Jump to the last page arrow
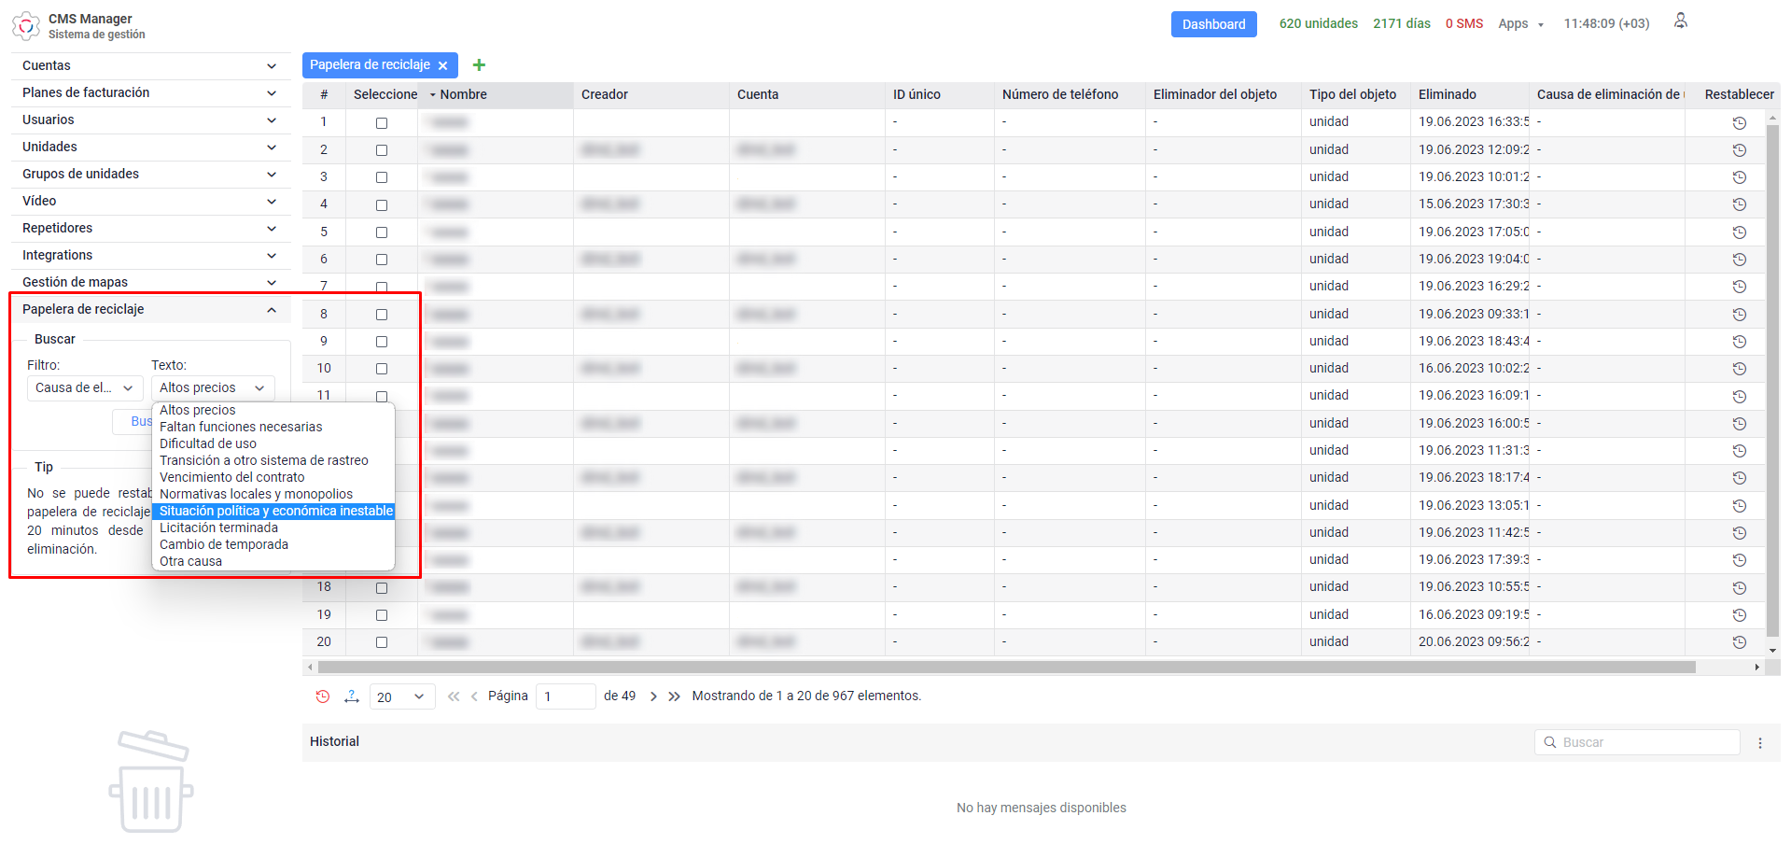1791x858 pixels. 674,696
